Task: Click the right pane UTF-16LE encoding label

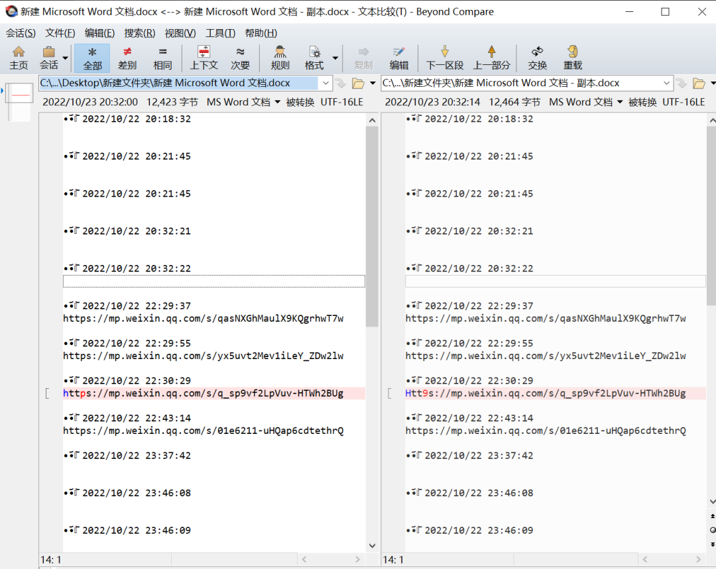Action: coord(684,102)
